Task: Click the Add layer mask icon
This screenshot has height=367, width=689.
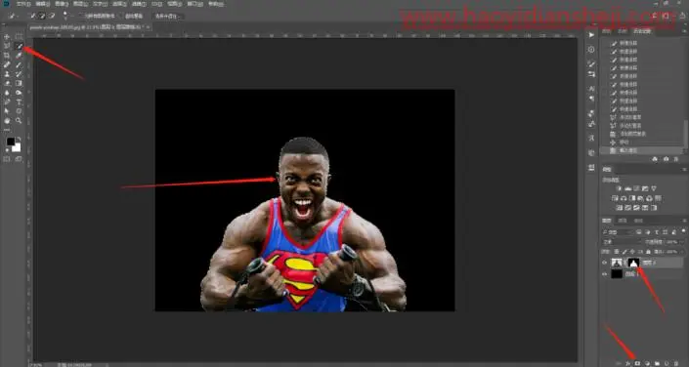Action: click(637, 363)
